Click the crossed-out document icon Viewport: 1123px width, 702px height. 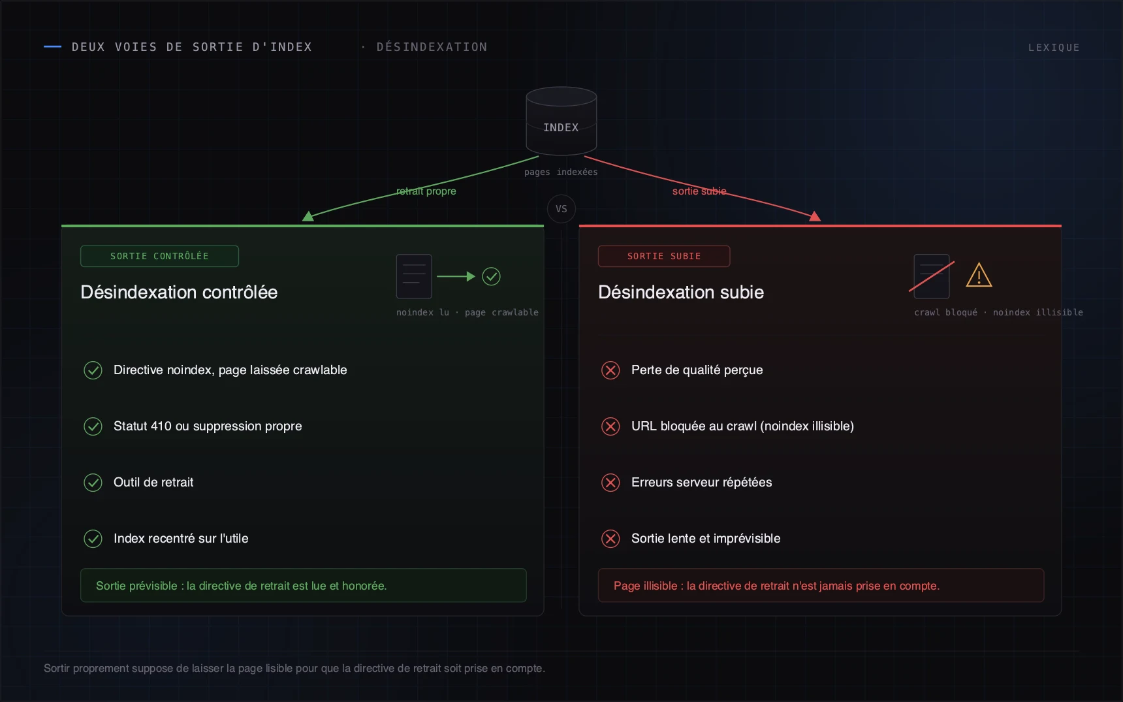[x=932, y=276]
